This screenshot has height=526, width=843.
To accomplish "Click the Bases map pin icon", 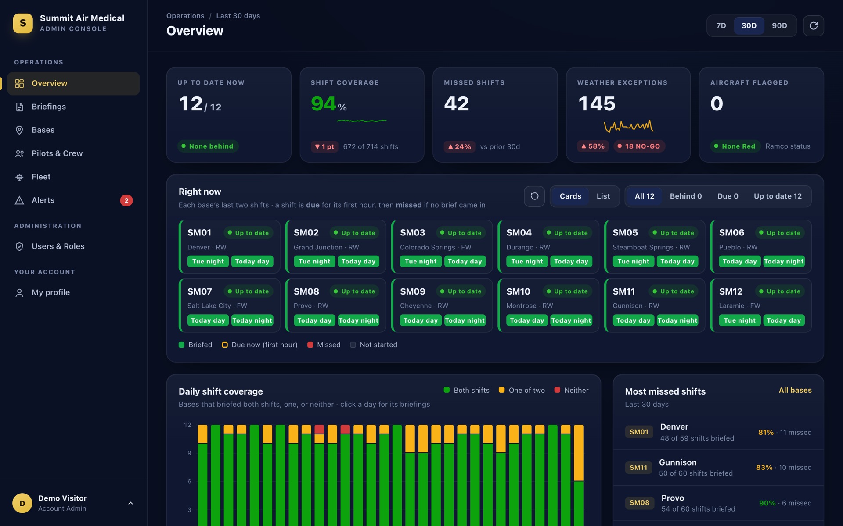I will (19, 130).
